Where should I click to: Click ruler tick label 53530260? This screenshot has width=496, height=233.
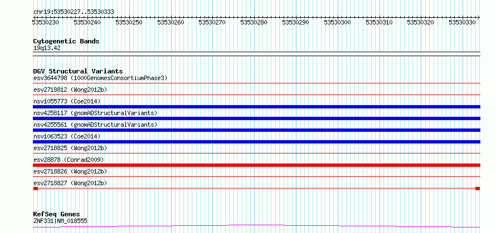[x=171, y=22]
